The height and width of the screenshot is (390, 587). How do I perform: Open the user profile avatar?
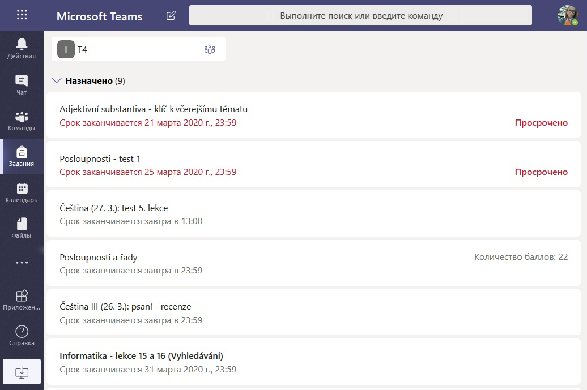coord(568,15)
